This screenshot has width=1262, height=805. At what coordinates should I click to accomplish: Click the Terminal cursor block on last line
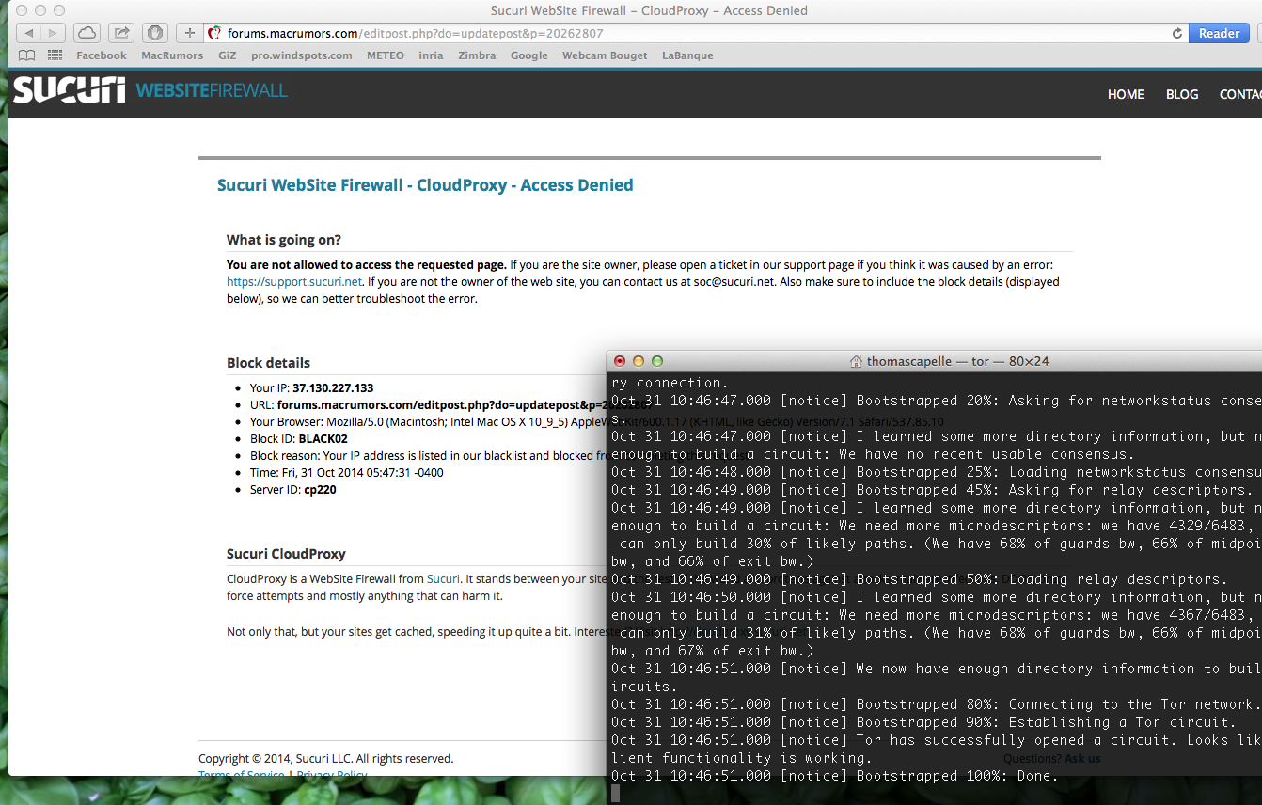(616, 794)
